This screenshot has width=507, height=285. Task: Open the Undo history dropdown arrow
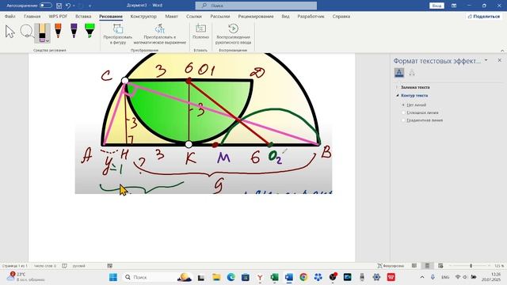pos(74,6)
